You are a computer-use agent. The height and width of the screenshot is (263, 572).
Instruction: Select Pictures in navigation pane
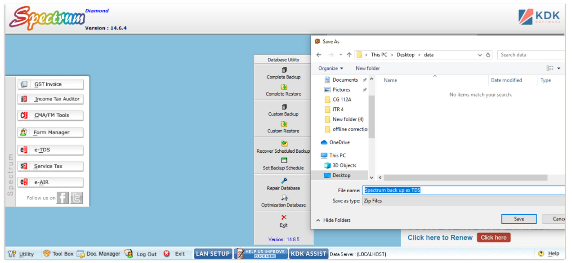coord(341,90)
